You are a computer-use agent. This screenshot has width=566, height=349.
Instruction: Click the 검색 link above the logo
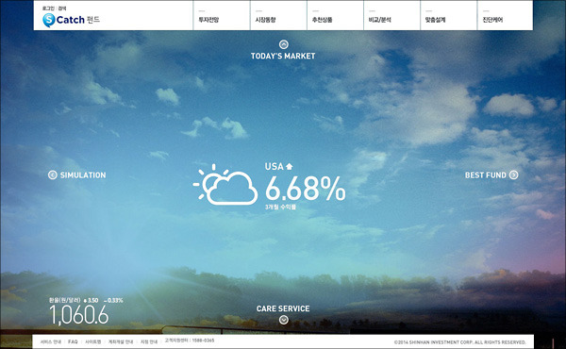pos(62,8)
